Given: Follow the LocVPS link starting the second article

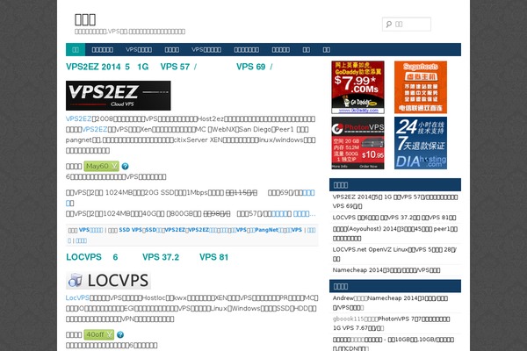Looking at the screenshot, I should click(77, 298).
